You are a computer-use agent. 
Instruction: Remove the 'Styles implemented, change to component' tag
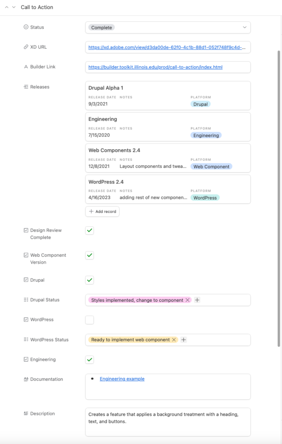(188, 300)
